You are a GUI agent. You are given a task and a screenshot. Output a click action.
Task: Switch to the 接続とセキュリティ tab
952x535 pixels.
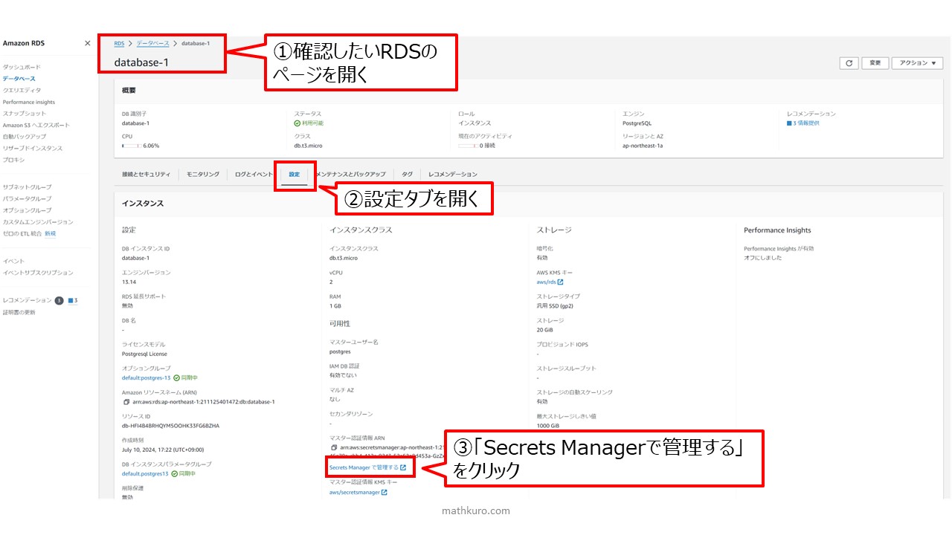[147, 174]
